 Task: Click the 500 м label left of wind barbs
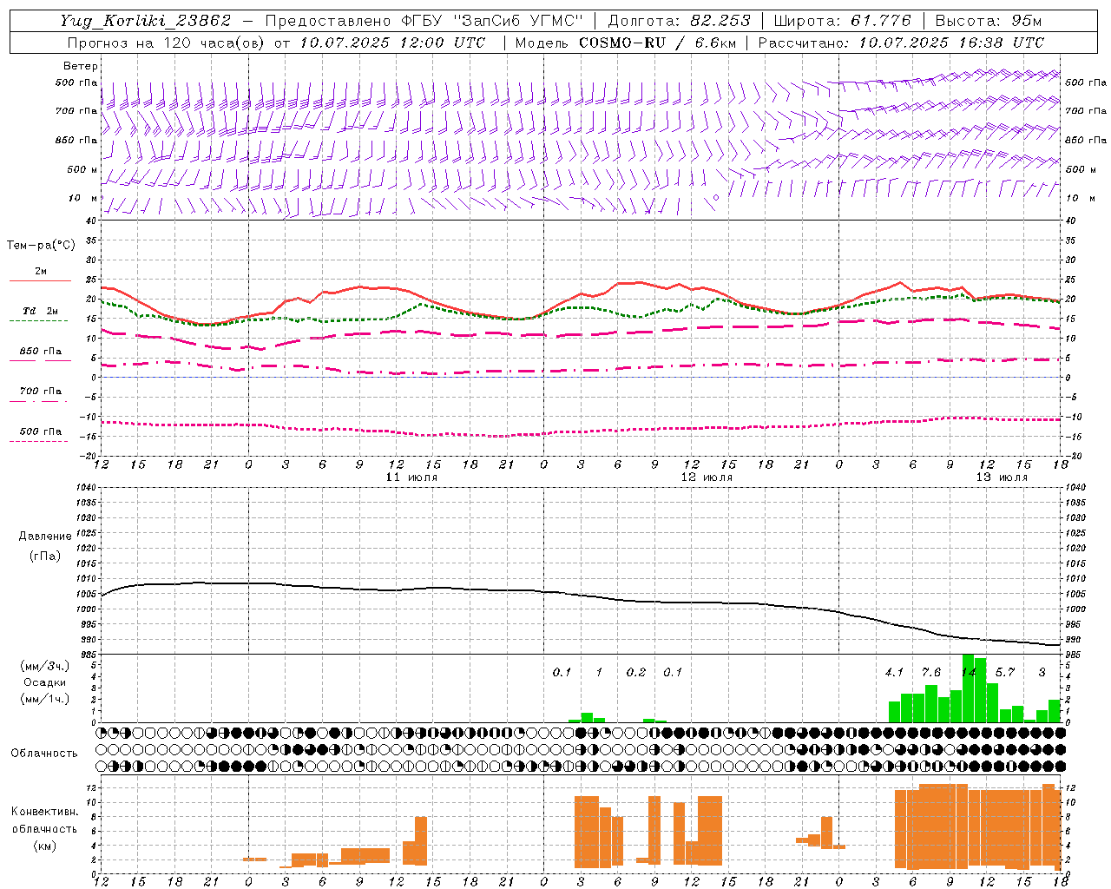point(82,169)
